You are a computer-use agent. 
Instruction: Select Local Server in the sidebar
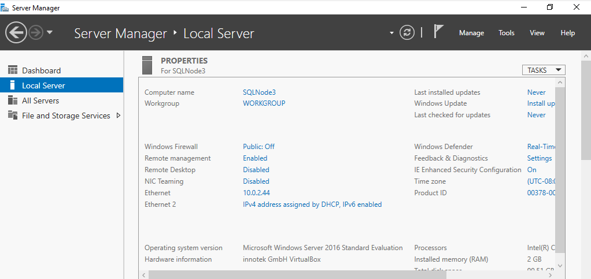tap(43, 85)
